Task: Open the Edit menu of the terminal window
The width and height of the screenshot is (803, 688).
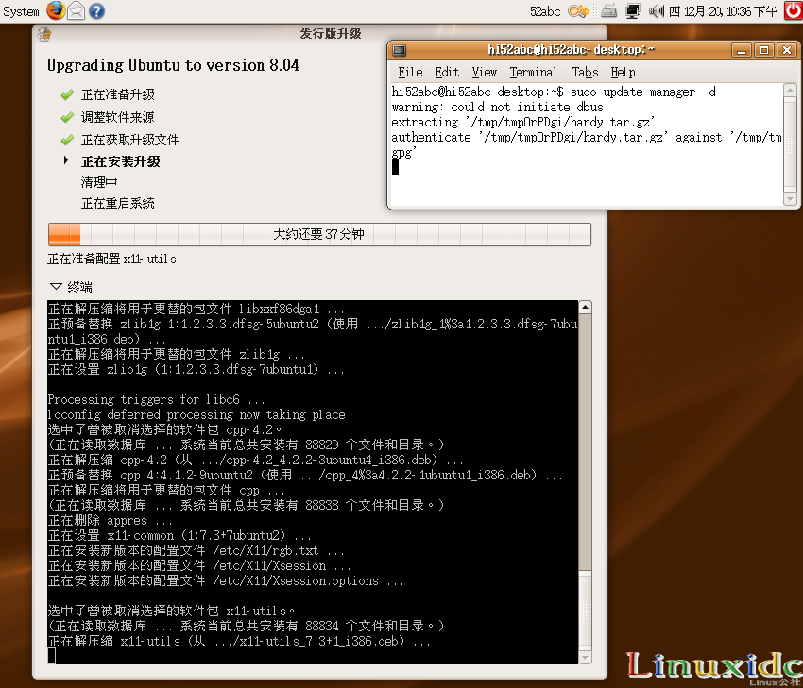Action: (446, 72)
